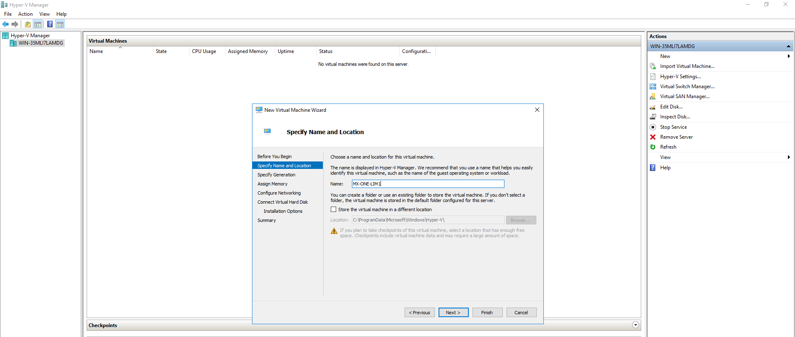This screenshot has height=337, width=795.
Task: Open the Edit Disk action
Action: pyautogui.click(x=671, y=107)
